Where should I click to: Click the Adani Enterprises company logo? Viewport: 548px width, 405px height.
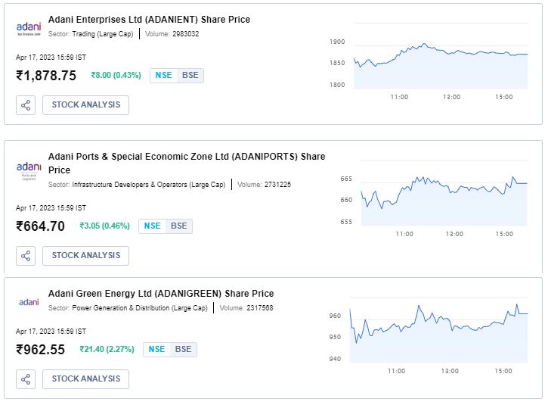tap(29, 28)
